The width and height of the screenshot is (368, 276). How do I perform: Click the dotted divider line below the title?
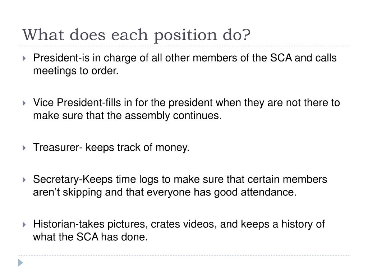tap(184, 46)
